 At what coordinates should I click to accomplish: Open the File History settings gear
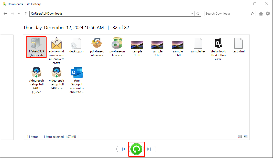268,14
